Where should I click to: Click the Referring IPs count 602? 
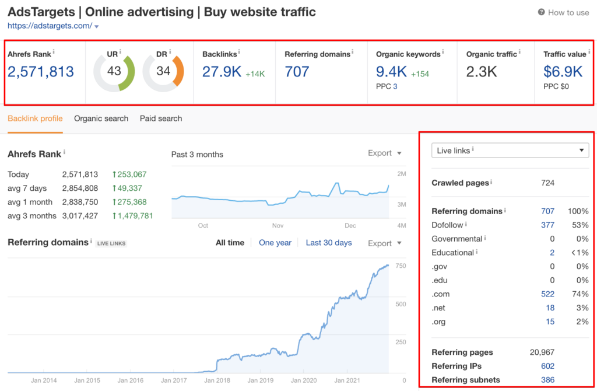click(x=547, y=366)
